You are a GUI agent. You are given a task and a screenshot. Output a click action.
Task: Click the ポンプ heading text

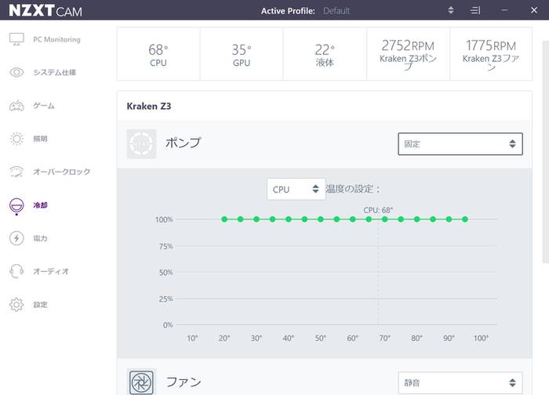tap(183, 143)
